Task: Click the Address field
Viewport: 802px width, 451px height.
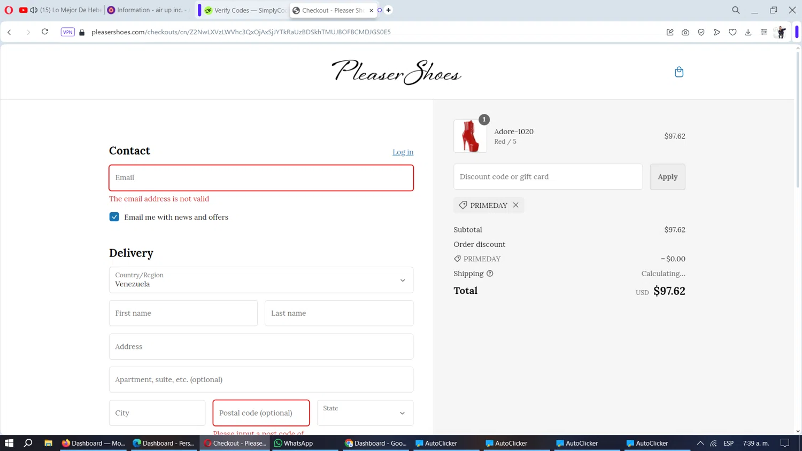Action: pyautogui.click(x=261, y=346)
